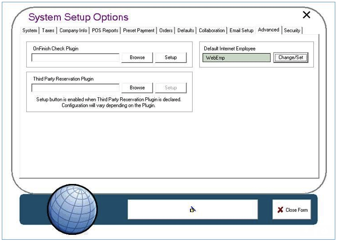Switch to the System tab

30,30
